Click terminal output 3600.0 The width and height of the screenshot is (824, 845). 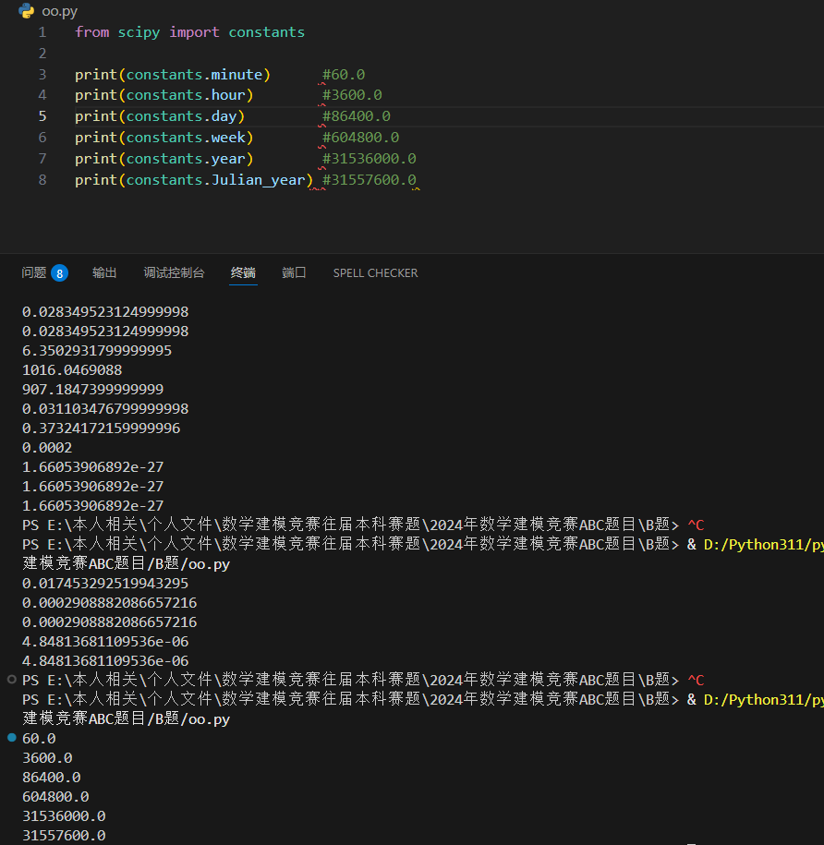(x=47, y=758)
